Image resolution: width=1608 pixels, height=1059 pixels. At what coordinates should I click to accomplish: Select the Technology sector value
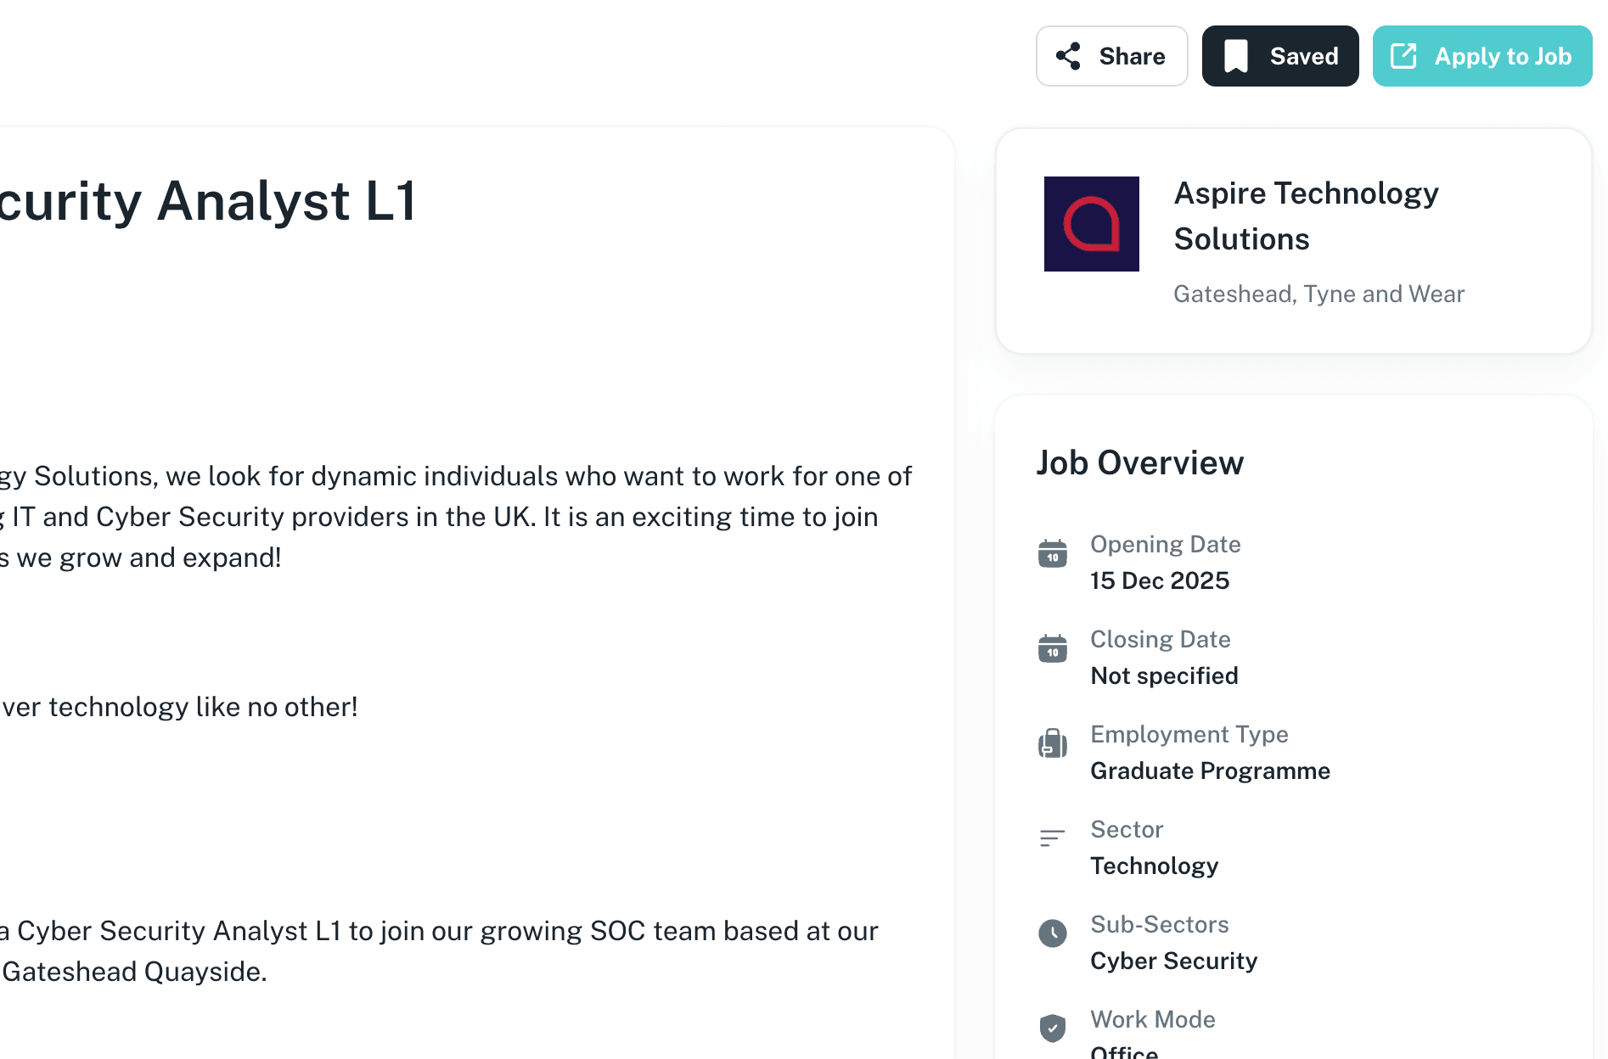pyautogui.click(x=1154, y=866)
